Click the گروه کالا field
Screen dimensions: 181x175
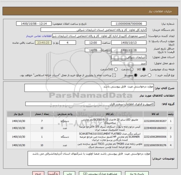pos(90,104)
